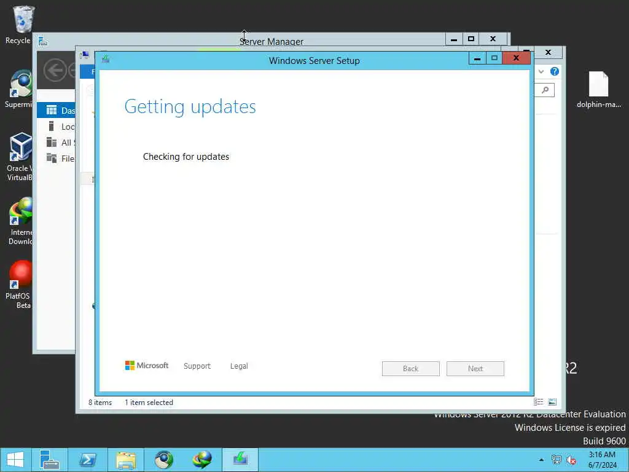This screenshot has width=629, height=472.
Task: Select All Servers in Server Manager sidebar
Action: [56, 143]
